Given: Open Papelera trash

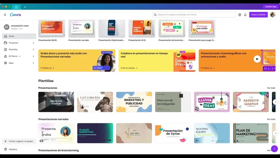Looking at the screenshot, I should click(x=19, y=149).
